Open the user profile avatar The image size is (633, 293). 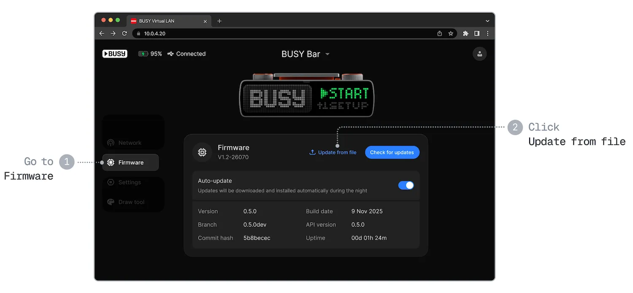coord(479,54)
